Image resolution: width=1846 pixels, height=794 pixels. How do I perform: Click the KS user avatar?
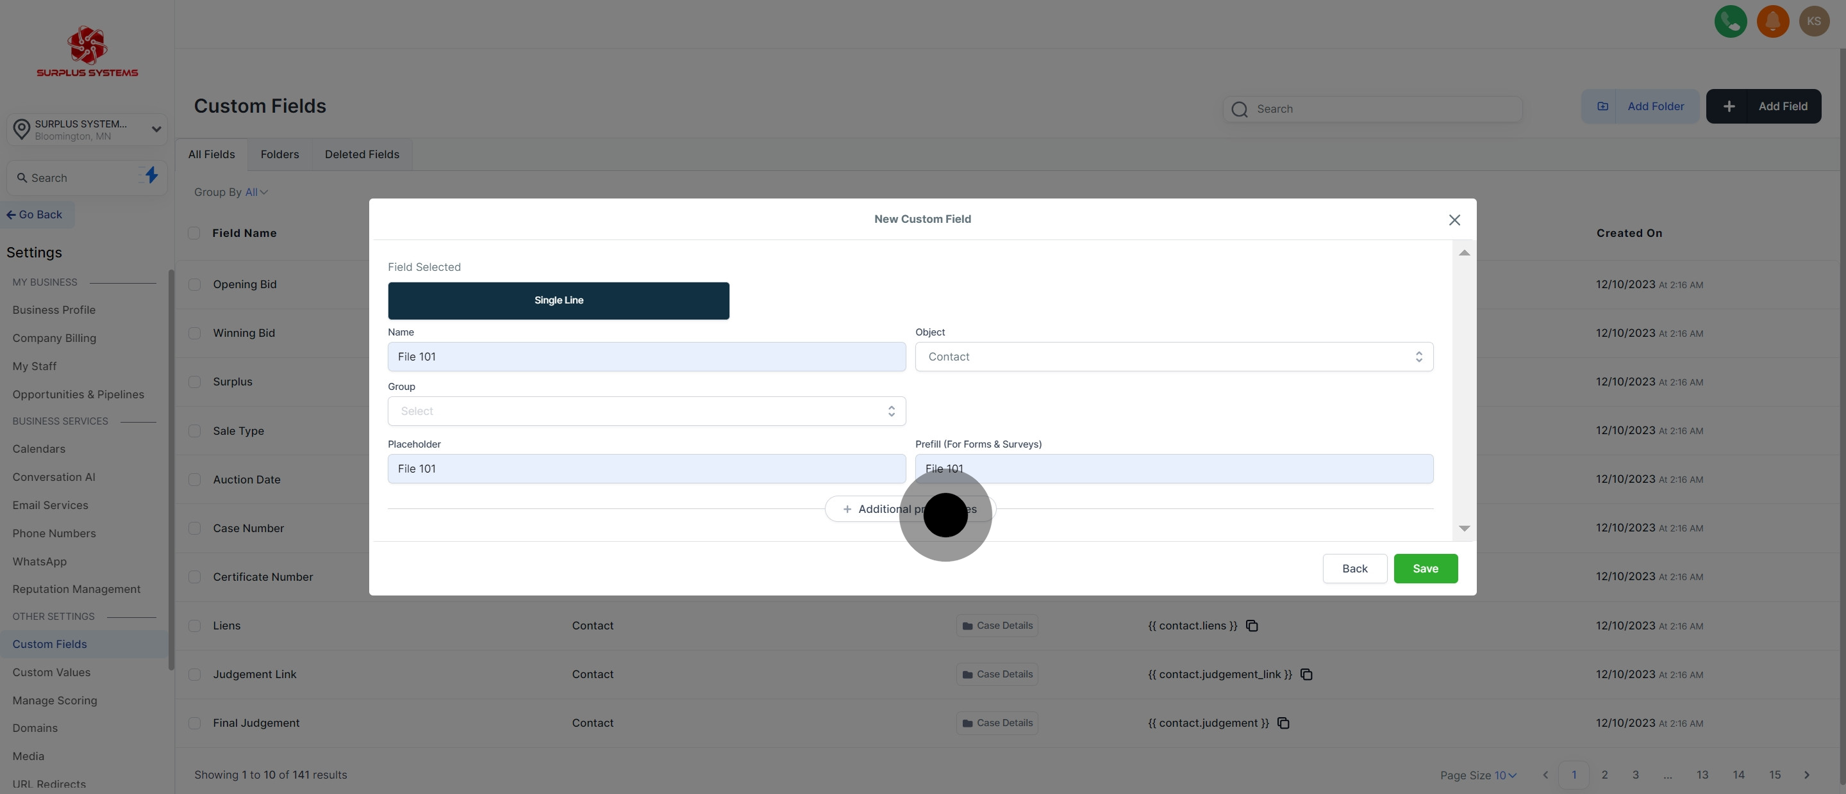point(1814,22)
